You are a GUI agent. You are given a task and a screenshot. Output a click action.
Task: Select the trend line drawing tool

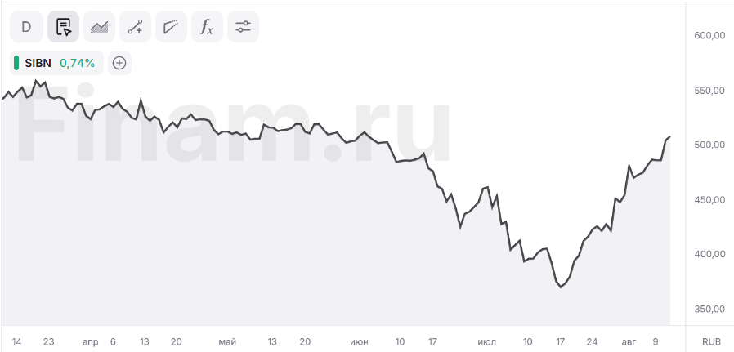136,27
